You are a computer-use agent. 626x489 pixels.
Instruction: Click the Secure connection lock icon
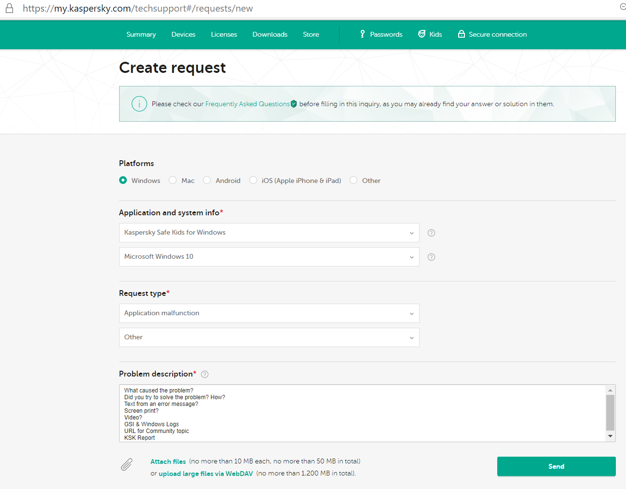click(x=462, y=34)
